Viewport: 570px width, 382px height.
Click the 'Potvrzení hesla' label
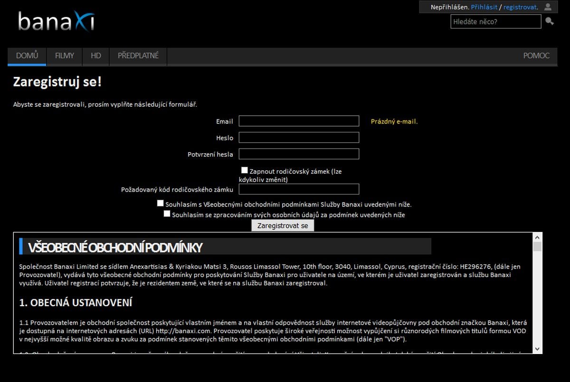click(x=210, y=154)
